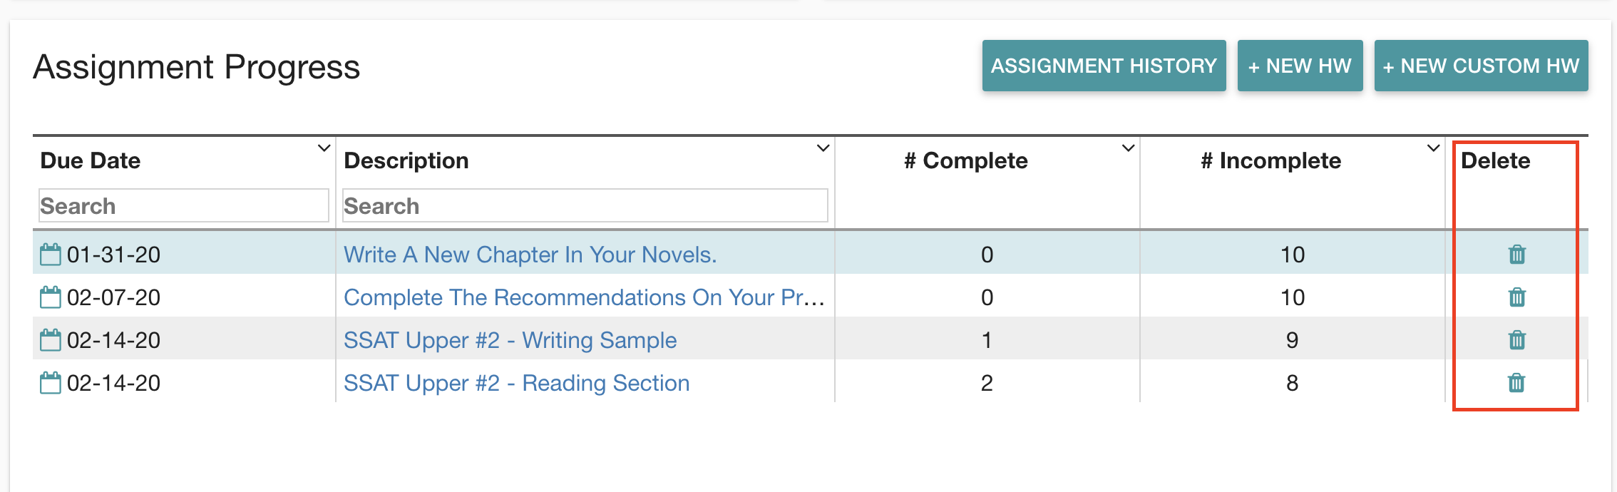Viewport: 1617px width, 492px height.
Task: Open Assignment History
Action: (1104, 66)
